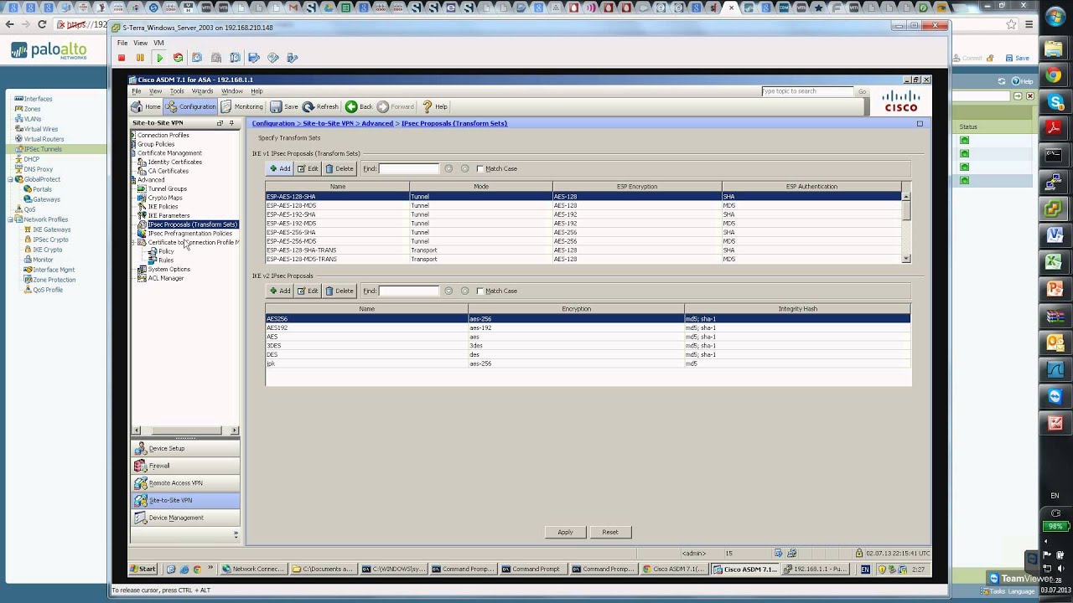Collapse Network Profiles in Palo Alto sidebar
This screenshot has height=603, width=1073.
pos(10,219)
